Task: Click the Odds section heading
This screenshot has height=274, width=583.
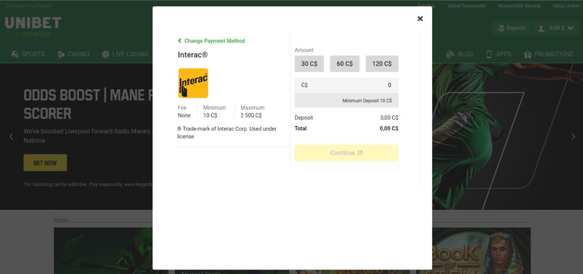Action: coord(61,220)
